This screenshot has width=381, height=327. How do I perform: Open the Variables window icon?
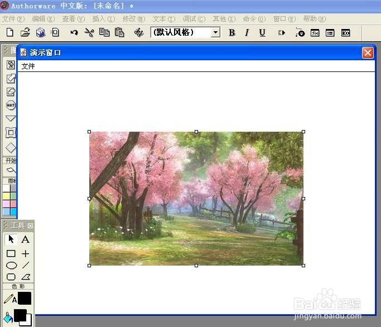330,33
